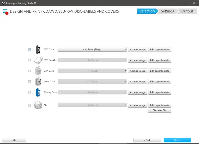Click the Ashampoo app logo in title bar
Image resolution: width=199 pixels, height=144 pixels.
3,3
